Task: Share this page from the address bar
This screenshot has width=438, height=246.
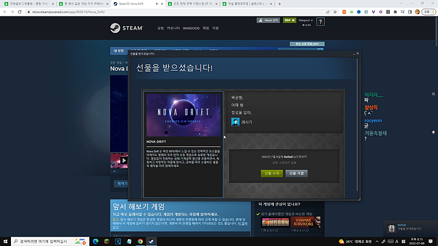Action: (327, 12)
